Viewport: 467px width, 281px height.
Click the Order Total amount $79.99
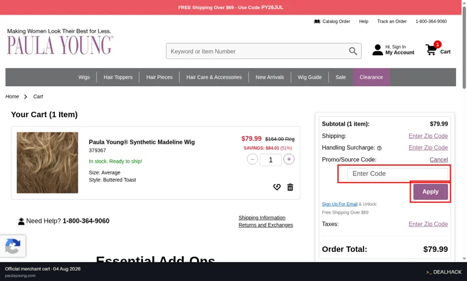point(435,249)
